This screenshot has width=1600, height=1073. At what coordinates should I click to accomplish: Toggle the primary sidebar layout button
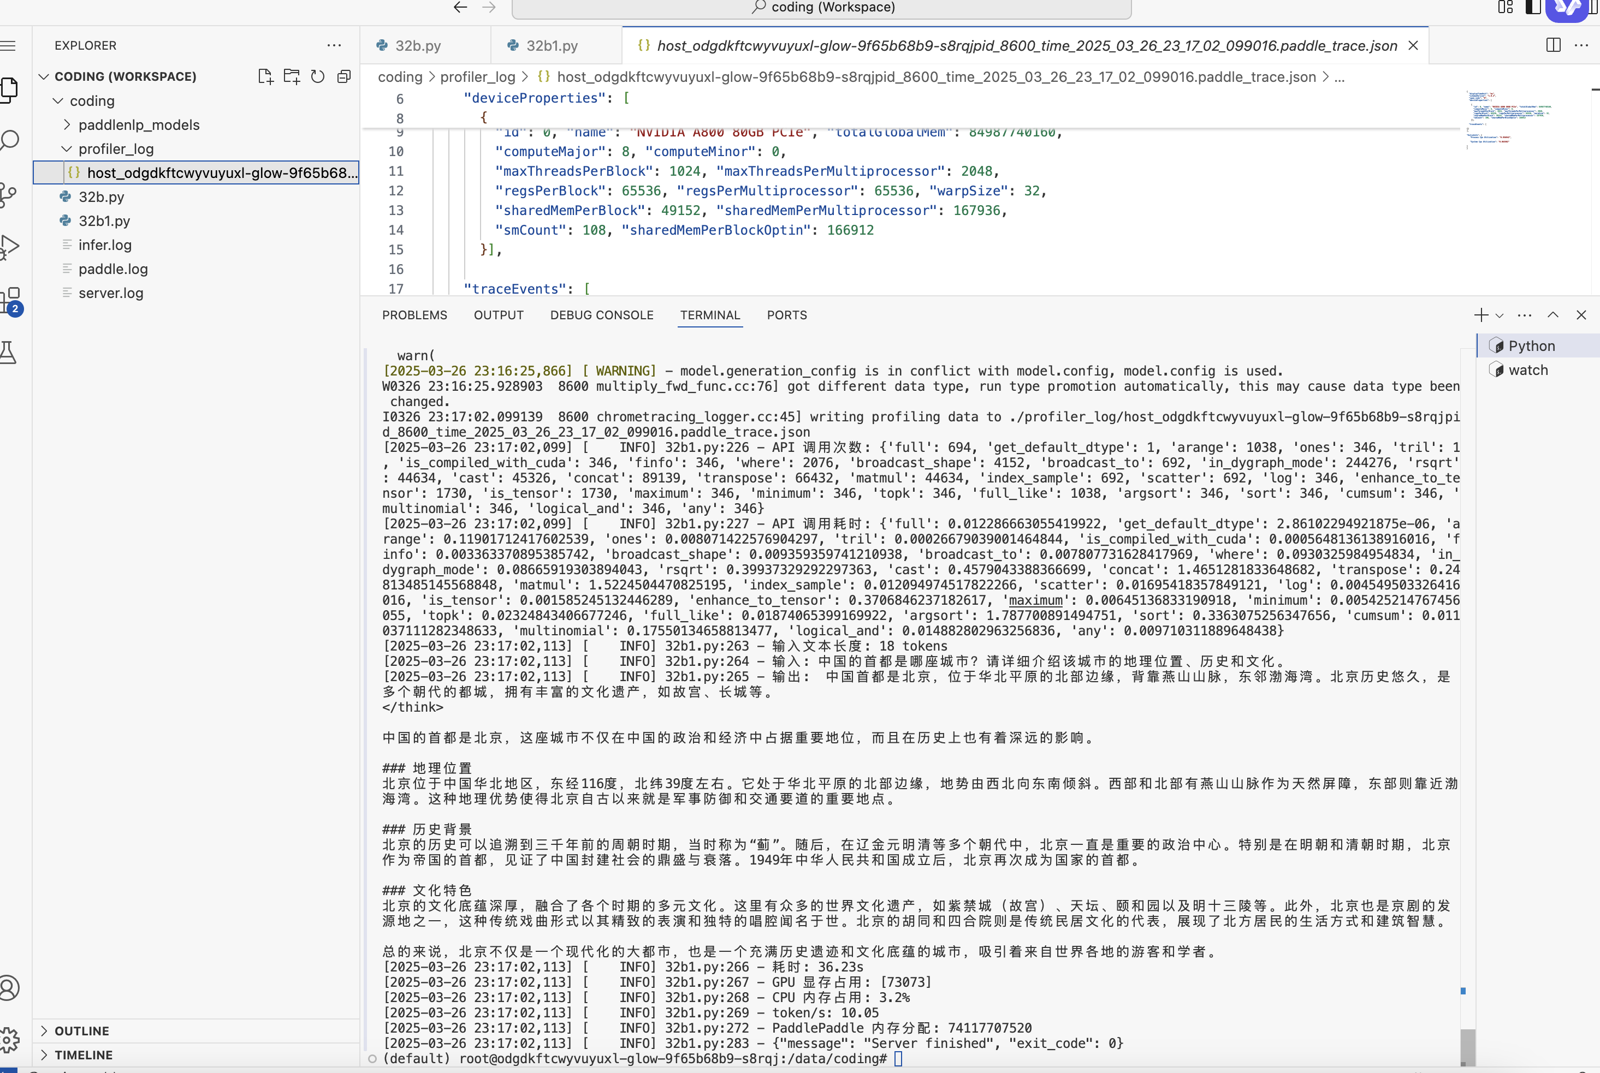tap(1532, 8)
